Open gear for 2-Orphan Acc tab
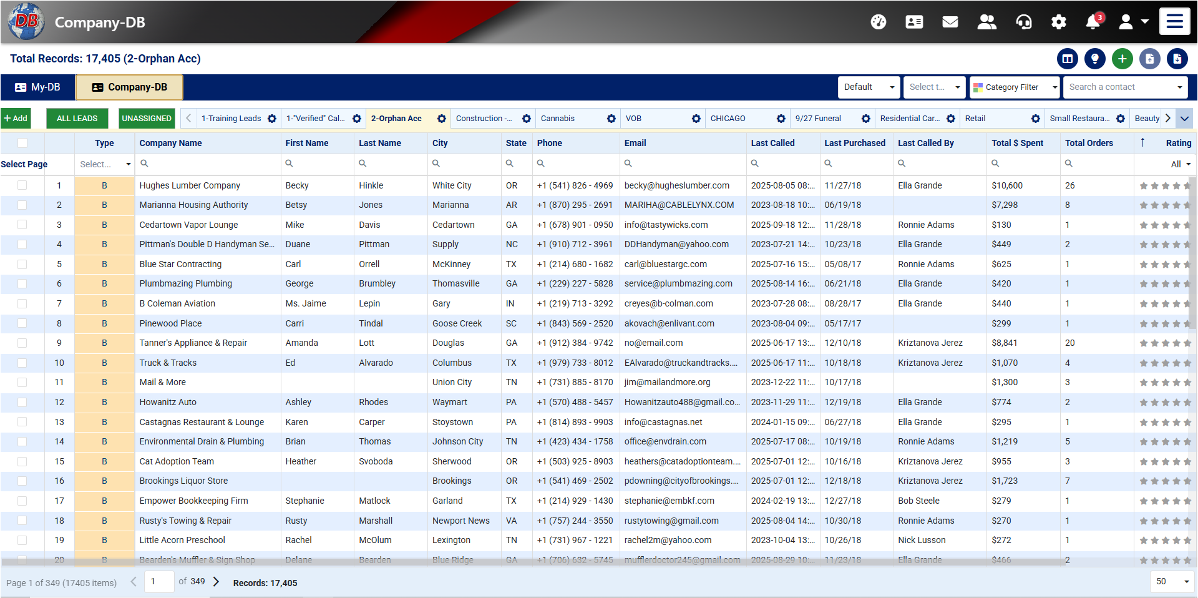Viewport: 1198px width, 598px height. 442,119
